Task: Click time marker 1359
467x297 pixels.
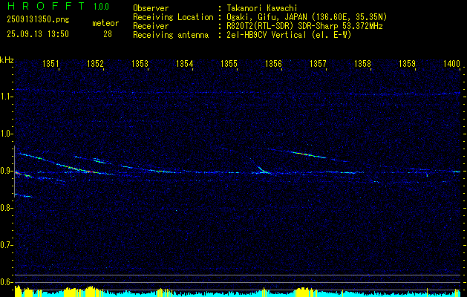Action: 407,63
